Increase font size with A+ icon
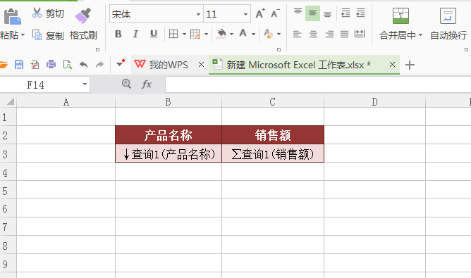Screen dimensions: 471x278 tap(260, 14)
